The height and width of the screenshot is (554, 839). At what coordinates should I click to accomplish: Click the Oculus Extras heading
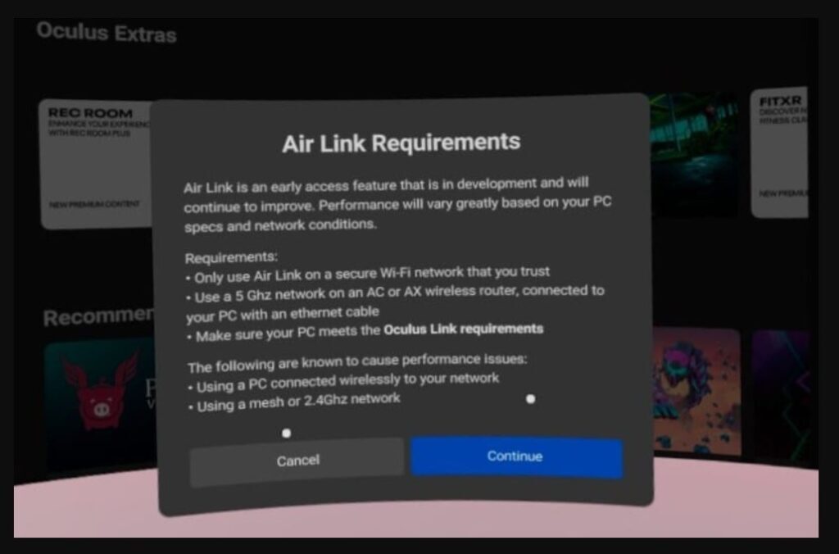[x=105, y=33]
